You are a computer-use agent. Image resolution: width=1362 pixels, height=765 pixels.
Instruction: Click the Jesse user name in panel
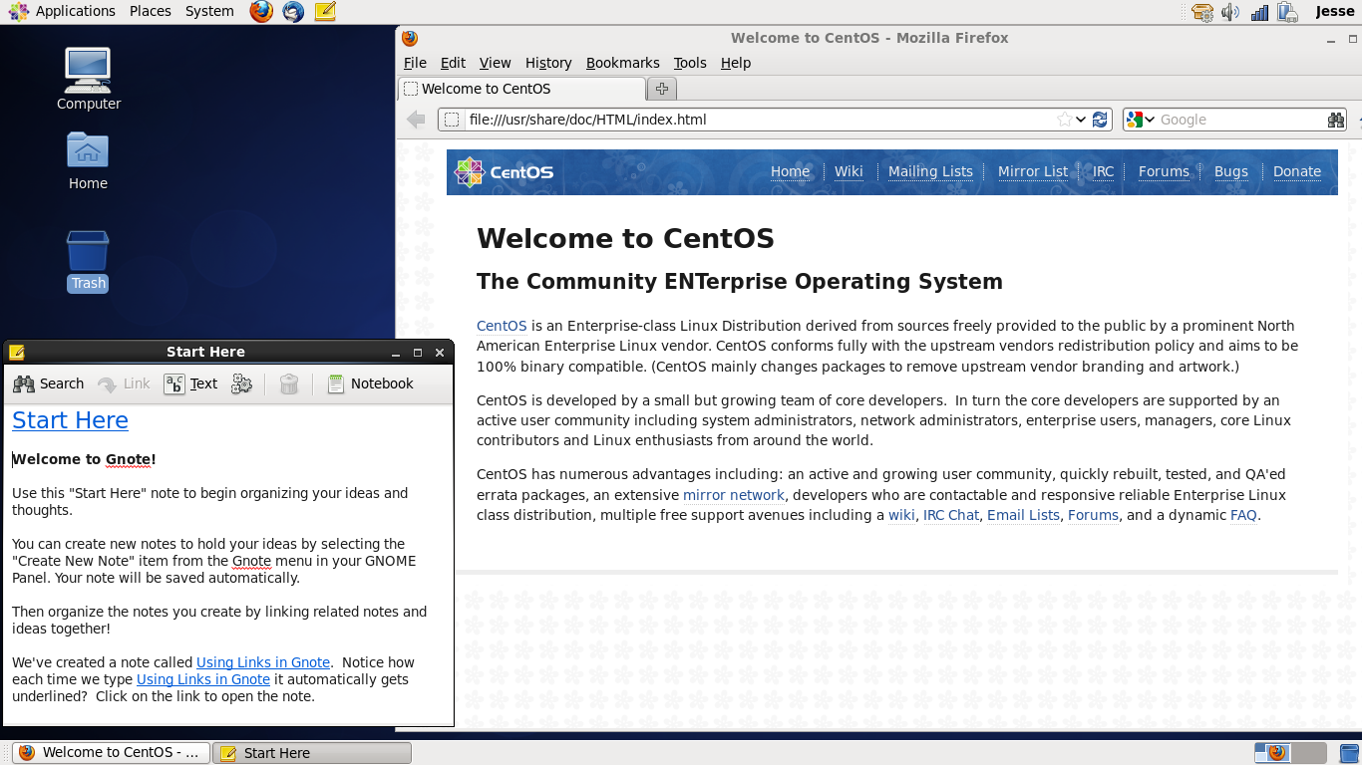point(1334,11)
